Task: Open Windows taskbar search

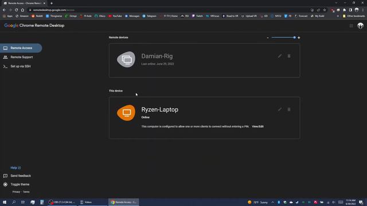Action: click(14, 202)
